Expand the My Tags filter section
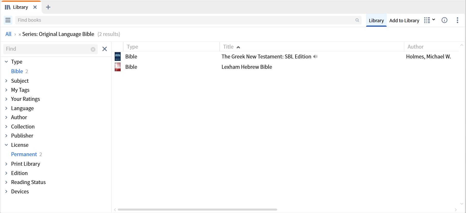The width and height of the screenshot is (466, 213). [6, 90]
